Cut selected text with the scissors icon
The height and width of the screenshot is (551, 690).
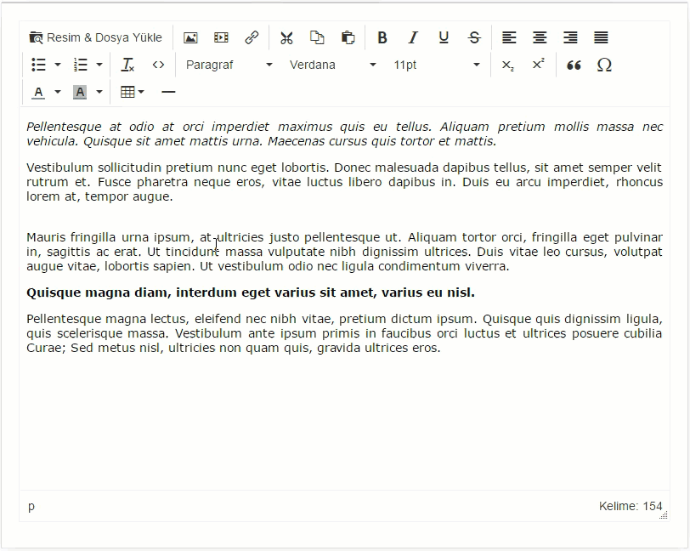coord(286,37)
